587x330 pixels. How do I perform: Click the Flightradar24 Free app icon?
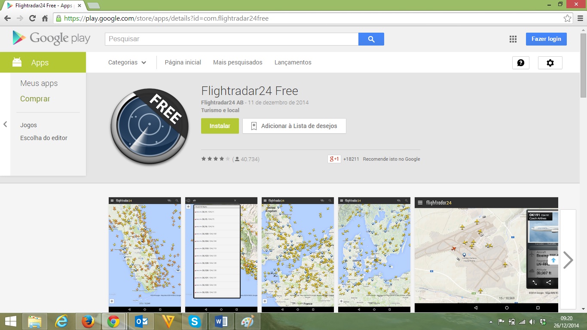[x=149, y=126]
